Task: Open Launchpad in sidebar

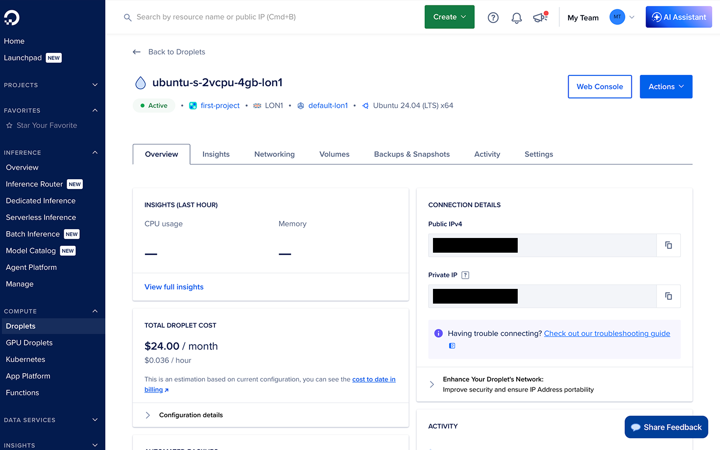Action: [23, 58]
